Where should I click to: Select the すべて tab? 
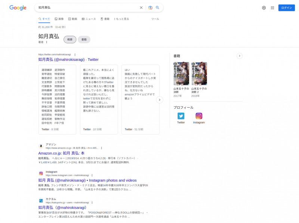click(x=44, y=19)
